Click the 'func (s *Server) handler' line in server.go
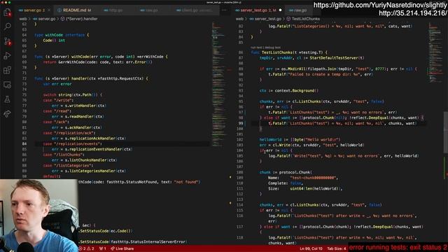The image size is (448, 252). [x=91, y=78]
